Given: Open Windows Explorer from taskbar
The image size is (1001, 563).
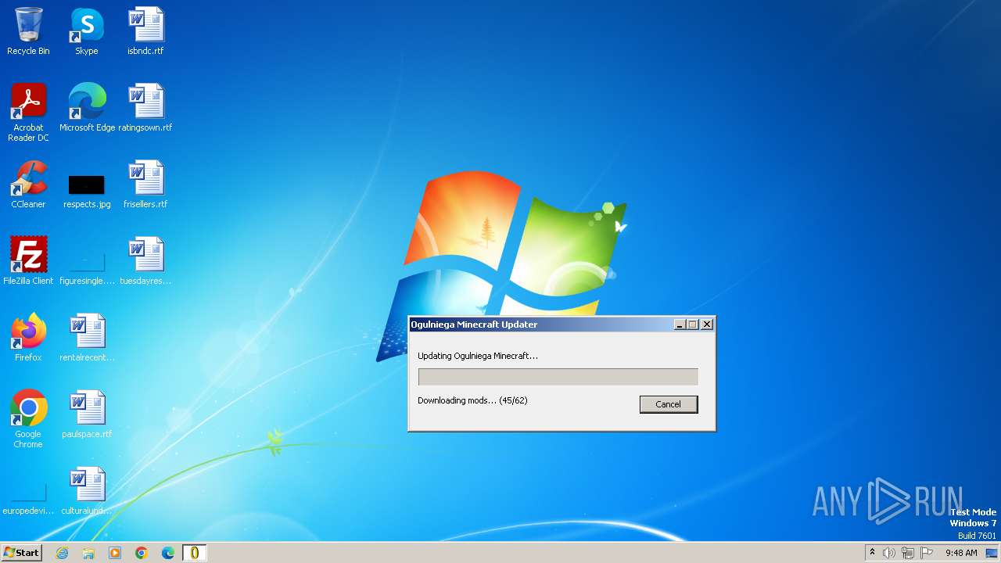Looking at the screenshot, I should coord(88,553).
